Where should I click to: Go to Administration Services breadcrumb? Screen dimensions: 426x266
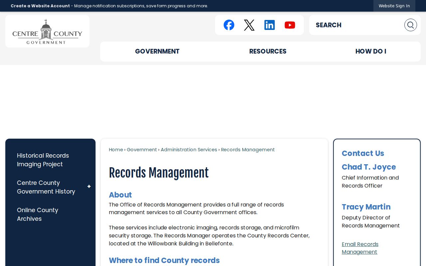point(189,150)
